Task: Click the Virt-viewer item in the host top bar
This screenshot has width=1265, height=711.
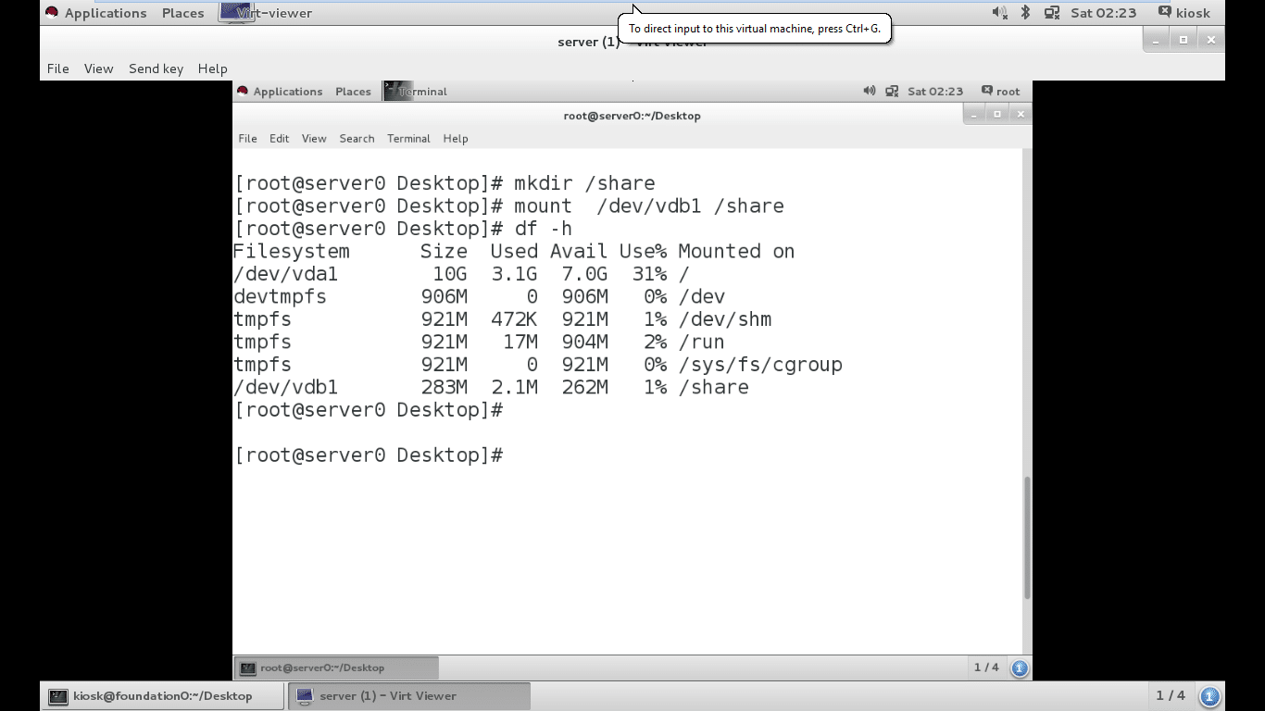Action: pos(267,13)
